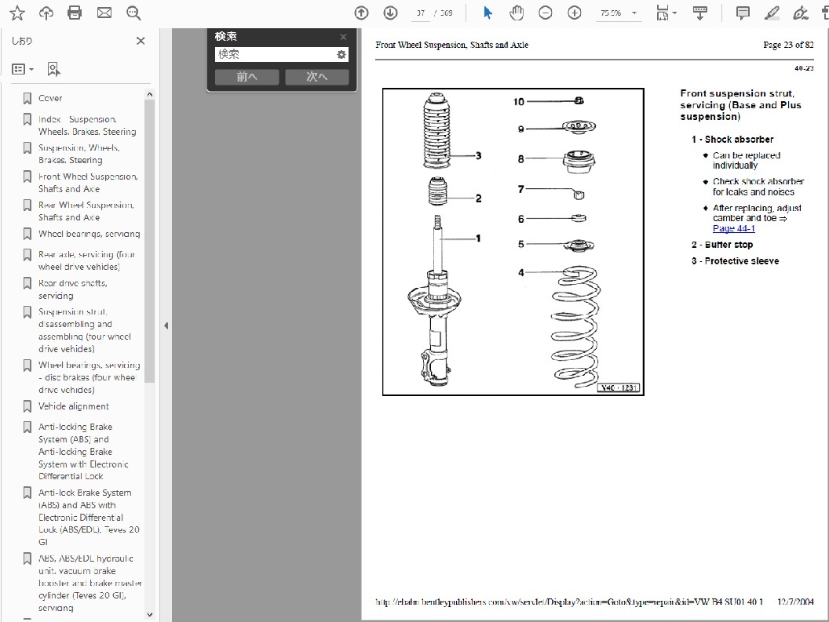The image size is (829, 622).
Task: Open the Cover bookmark
Action: click(x=50, y=98)
